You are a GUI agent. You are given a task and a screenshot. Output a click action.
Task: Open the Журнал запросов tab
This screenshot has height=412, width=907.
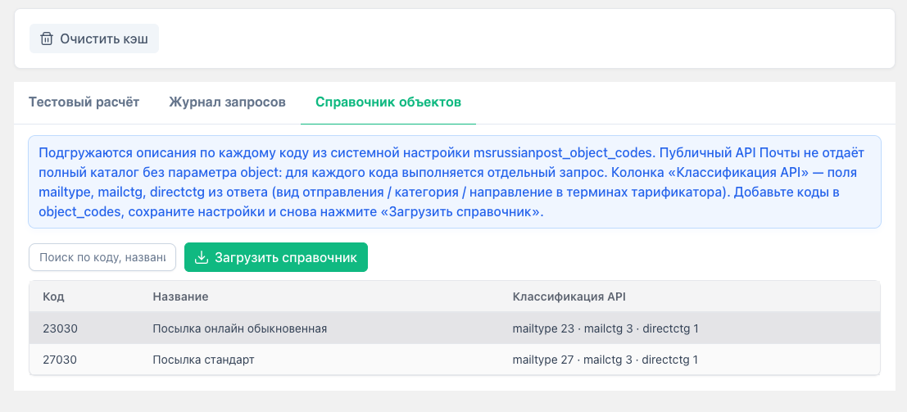click(x=227, y=102)
